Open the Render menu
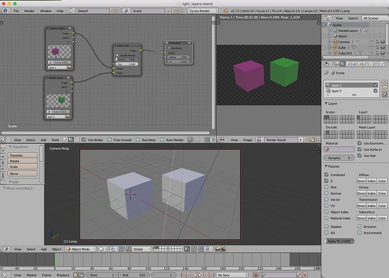Image resolution: width=389 pixels, height=278 pixels. coord(29,11)
